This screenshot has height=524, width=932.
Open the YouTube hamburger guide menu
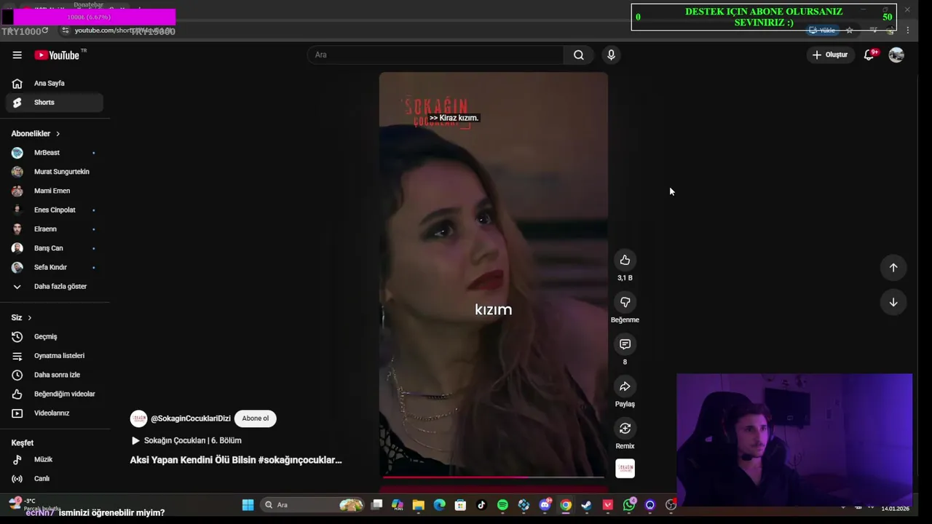pyautogui.click(x=17, y=55)
